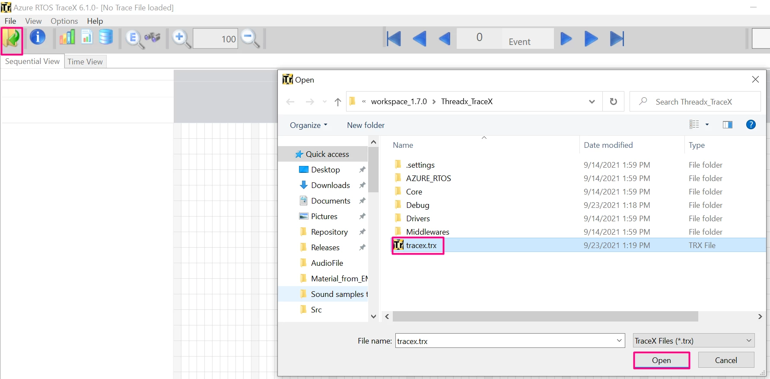Open the Organize dropdown menu
Screen dimensions: 770x379
309,125
